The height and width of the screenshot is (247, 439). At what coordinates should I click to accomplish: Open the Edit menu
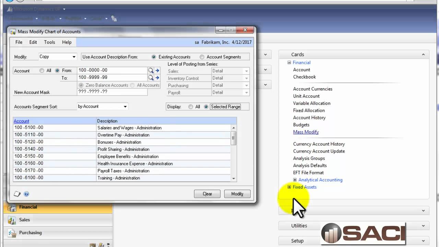[x=33, y=42]
